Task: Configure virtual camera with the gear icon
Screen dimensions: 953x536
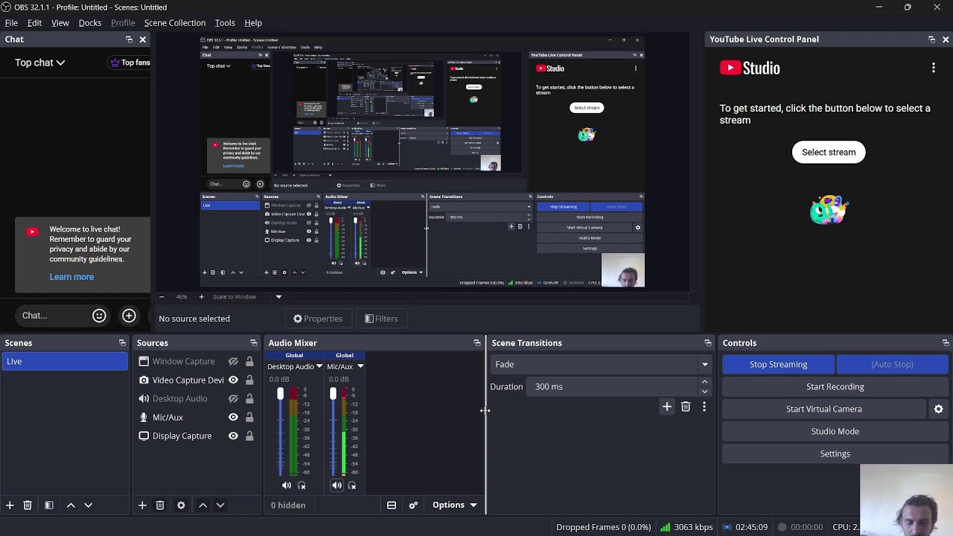Action: 939,409
